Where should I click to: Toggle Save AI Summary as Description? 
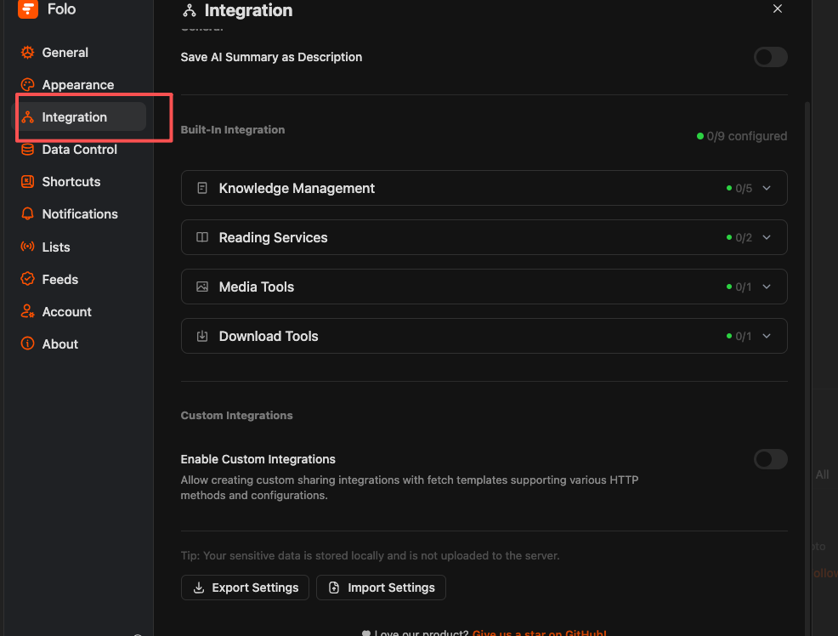[770, 57]
